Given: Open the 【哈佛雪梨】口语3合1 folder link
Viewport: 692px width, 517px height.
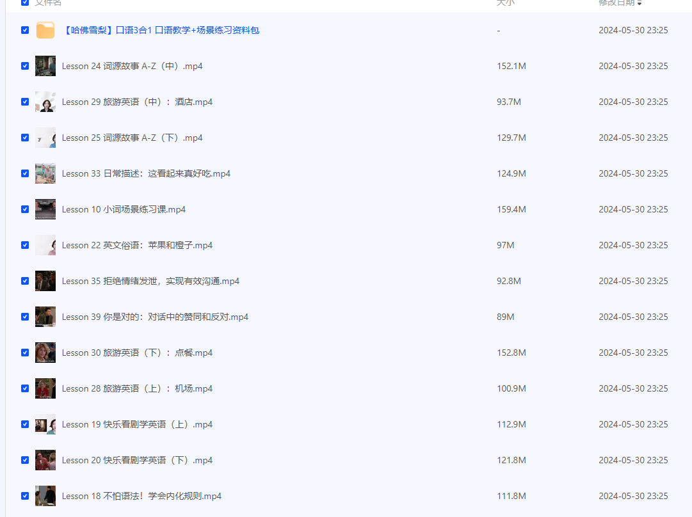Looking at the screenshot, I should click(161, 30).
